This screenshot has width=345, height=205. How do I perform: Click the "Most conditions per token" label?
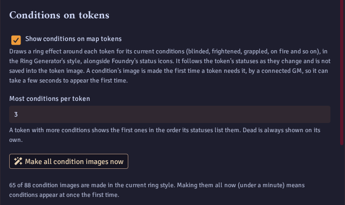click(x=50, y=99)
